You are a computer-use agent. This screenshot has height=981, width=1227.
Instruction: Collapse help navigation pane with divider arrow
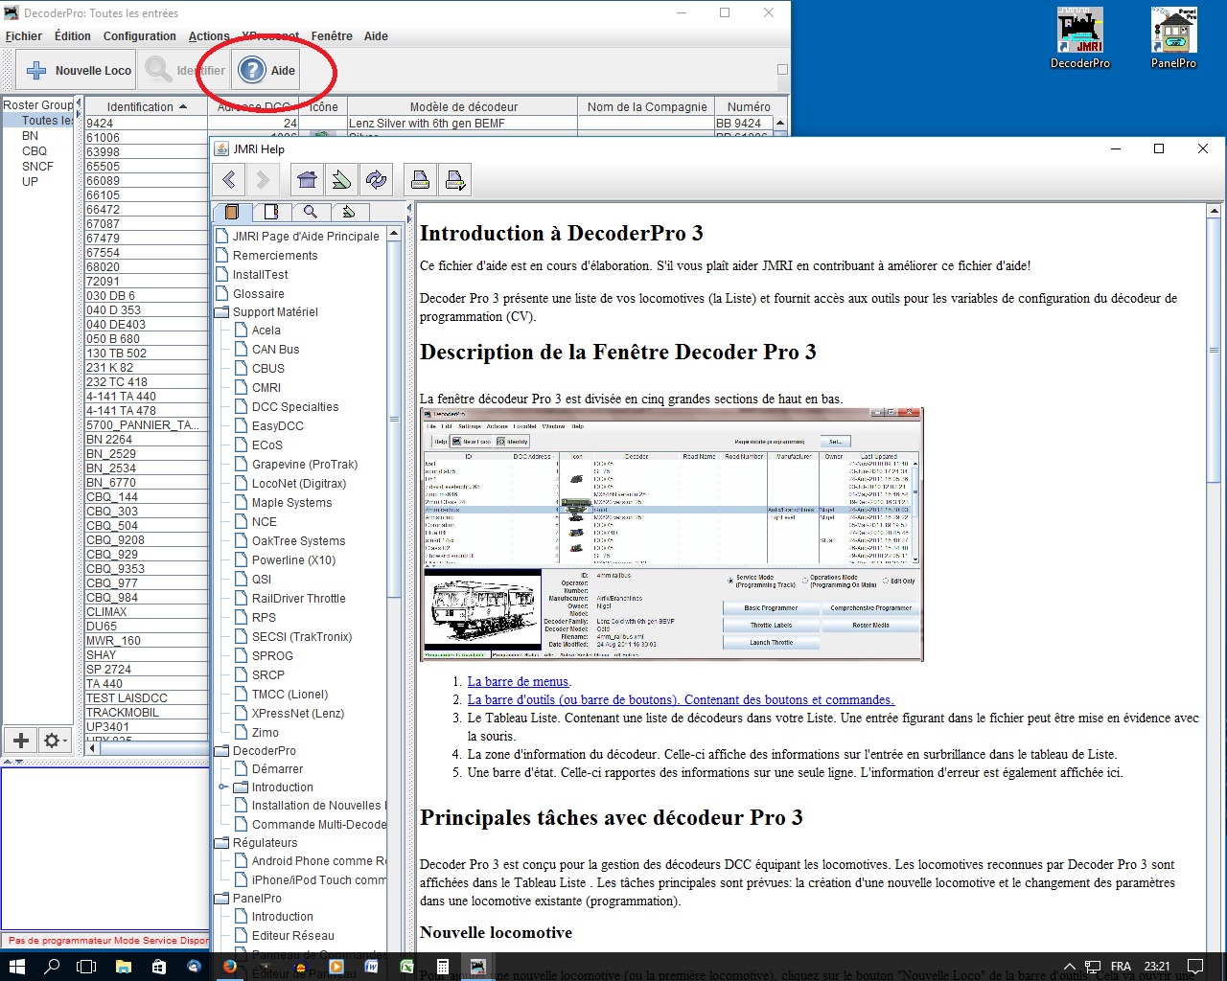pos(408,208)
